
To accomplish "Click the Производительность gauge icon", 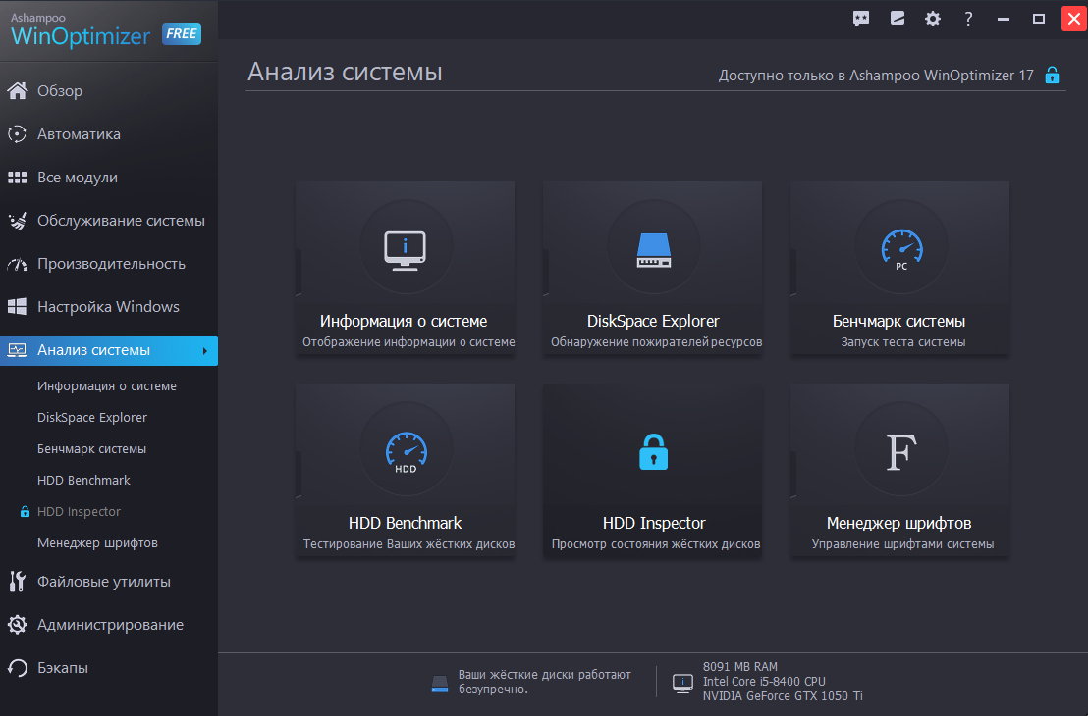I will (18, 264).
